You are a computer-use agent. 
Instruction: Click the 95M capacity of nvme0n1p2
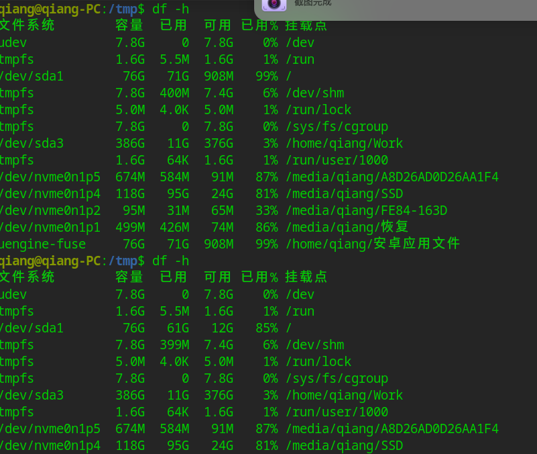pyautogui.click(x=134, y=210)
